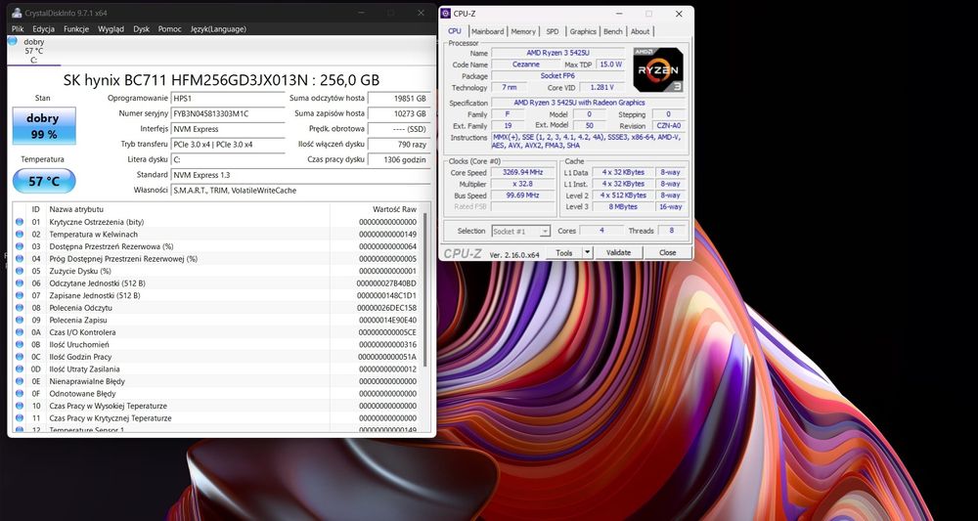Click status icon for Czas I/O Kontrolera row
This screenshot has width=978, height=521.
point(20,332)
